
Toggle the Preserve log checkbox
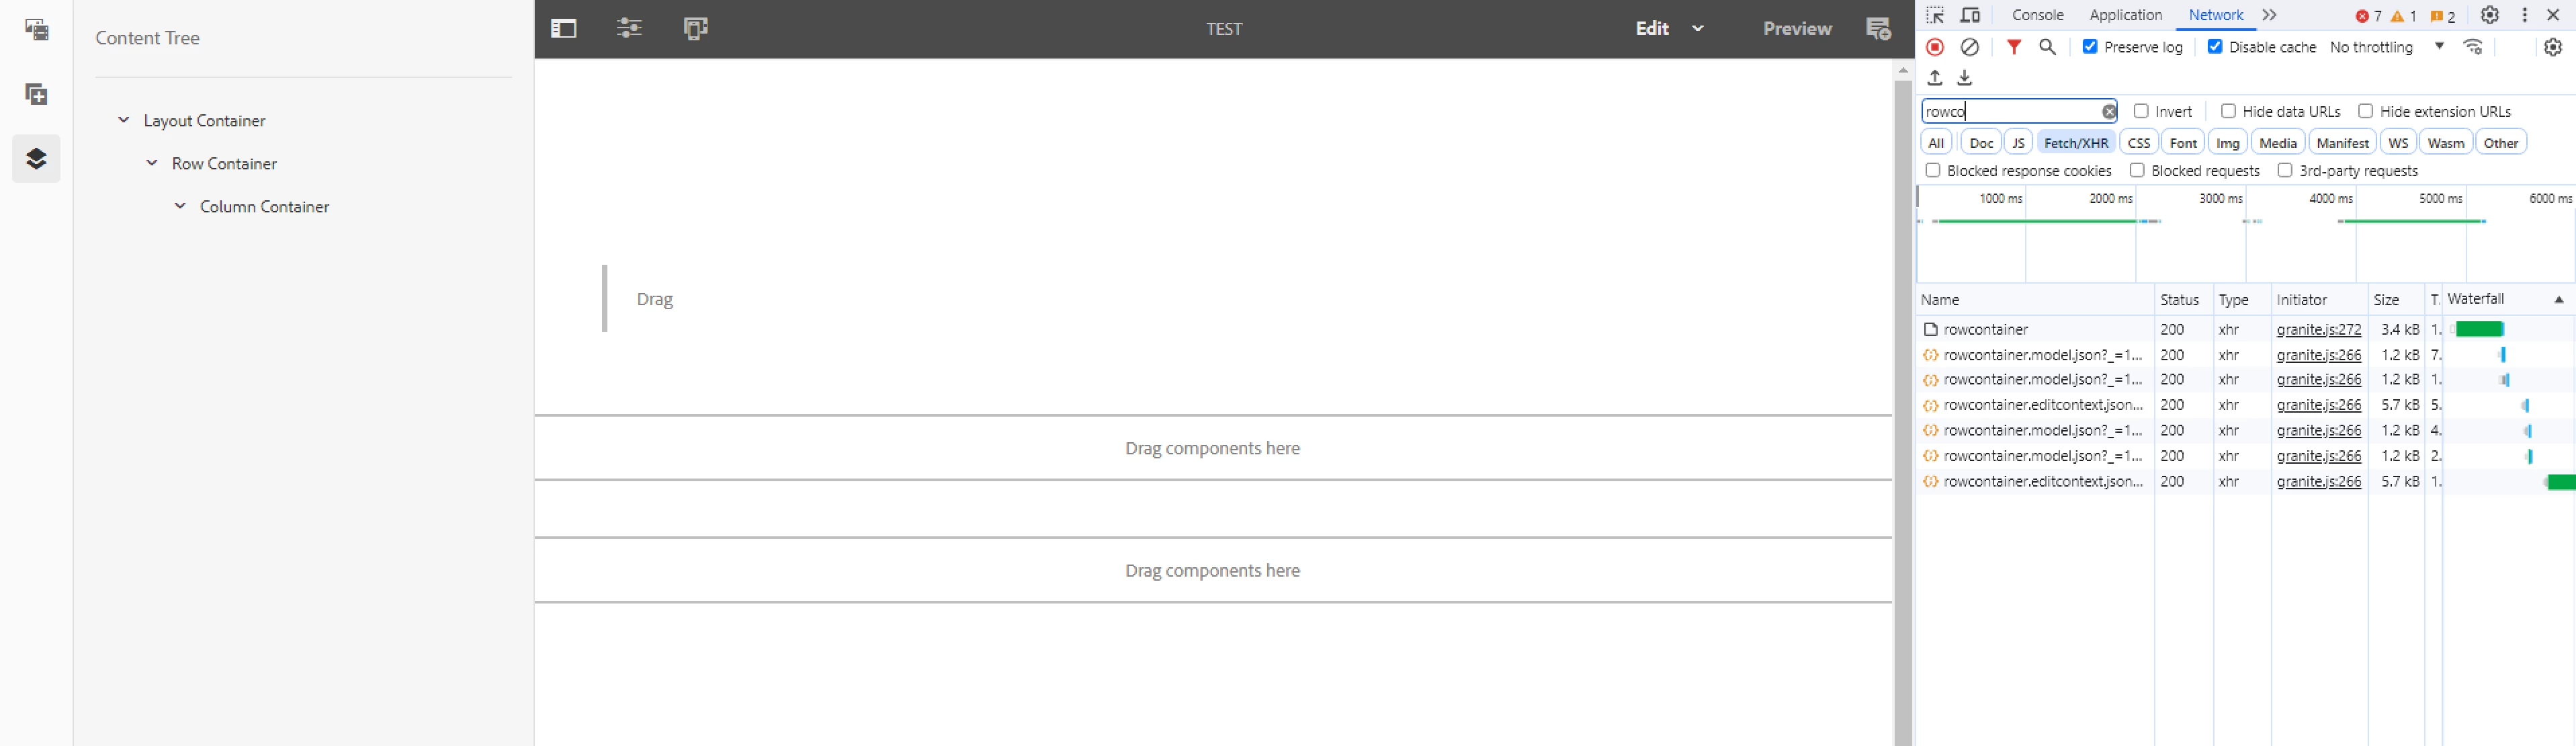pyautogui.click(x=2090, y=47)
